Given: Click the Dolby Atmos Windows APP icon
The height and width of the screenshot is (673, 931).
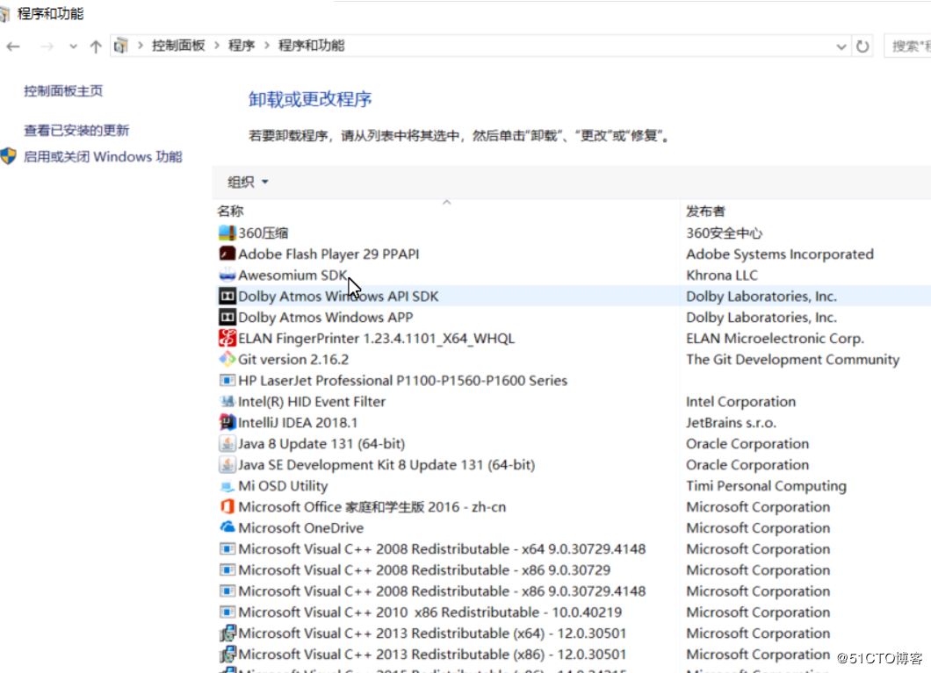Looking at the screenshot, I should pyautogui.click(x=227, y=317).
